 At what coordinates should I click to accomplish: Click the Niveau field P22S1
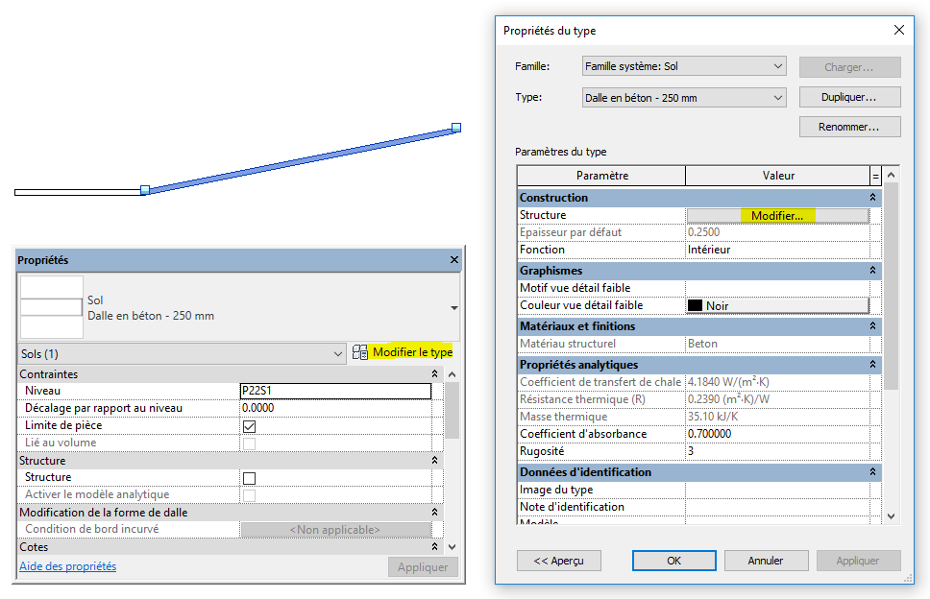point(334,392)
